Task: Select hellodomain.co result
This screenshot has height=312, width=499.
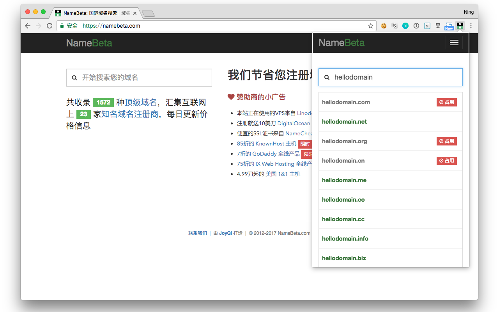Action: coord(391,200)
